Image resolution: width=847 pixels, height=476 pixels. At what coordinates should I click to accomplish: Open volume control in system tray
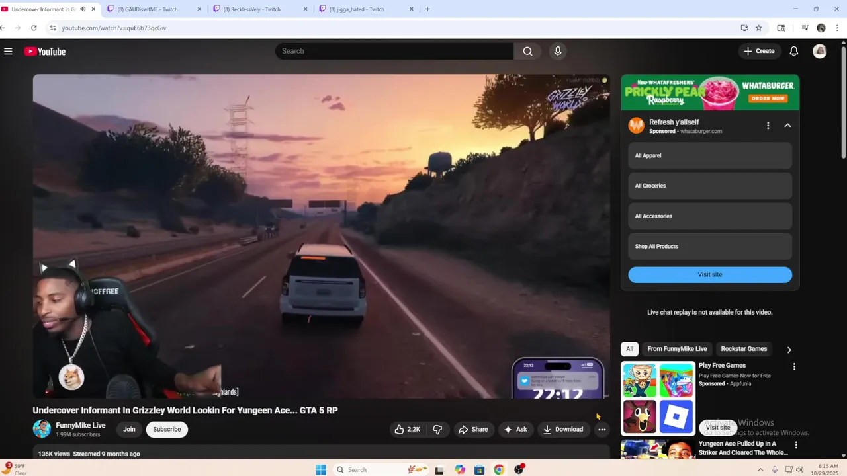pos(799,469)
